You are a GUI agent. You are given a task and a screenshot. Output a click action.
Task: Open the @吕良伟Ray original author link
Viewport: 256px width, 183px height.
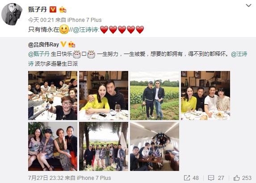pos(43,44)
